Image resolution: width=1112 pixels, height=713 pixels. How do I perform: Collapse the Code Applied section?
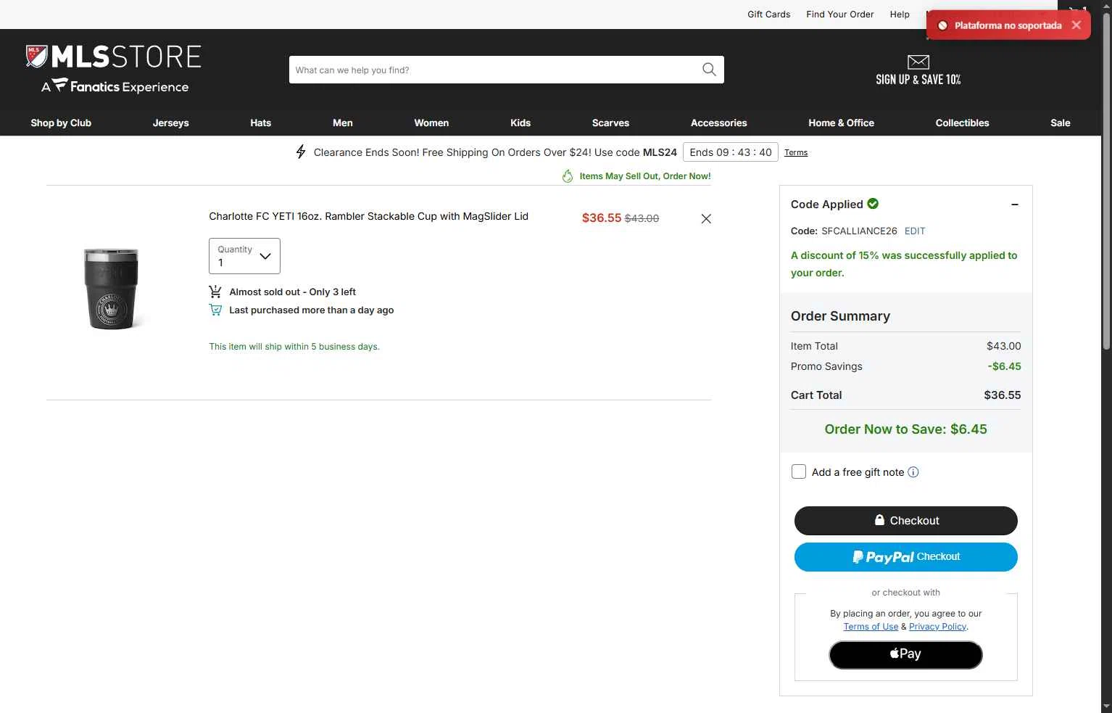[x=1015, y=205]
